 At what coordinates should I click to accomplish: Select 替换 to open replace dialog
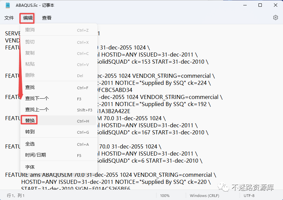(59, 121)
